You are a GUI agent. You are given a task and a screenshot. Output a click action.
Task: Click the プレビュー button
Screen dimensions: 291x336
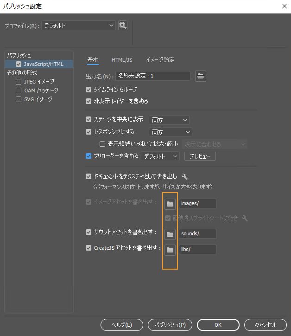pos(200,156)
